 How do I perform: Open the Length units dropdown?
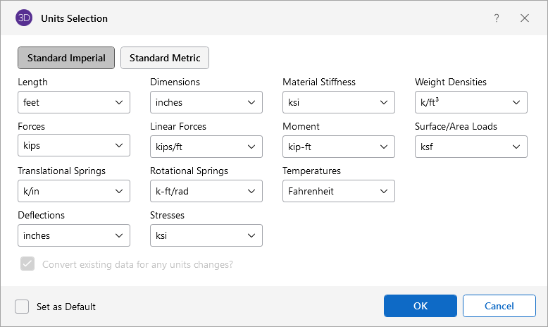click(74, 102)
